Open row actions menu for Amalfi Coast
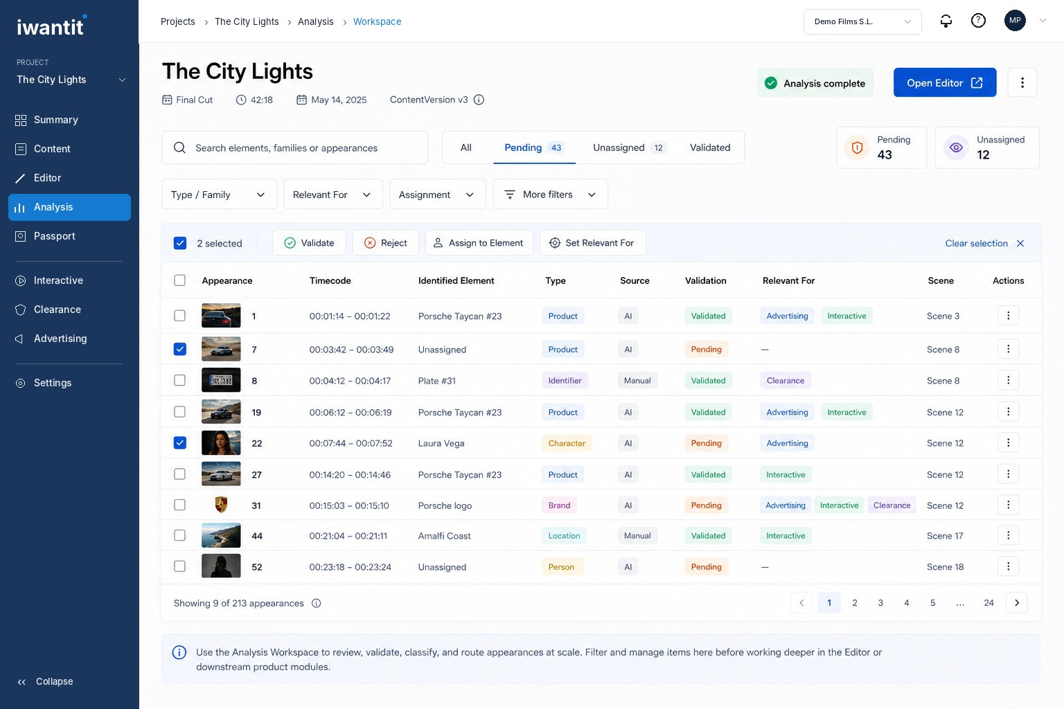Screen dimensions: 1064x709 pyautogui.click(x=1008, y=535)
